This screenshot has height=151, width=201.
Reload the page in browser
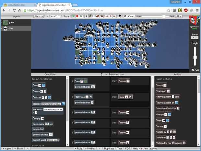(x=14, y=10)
